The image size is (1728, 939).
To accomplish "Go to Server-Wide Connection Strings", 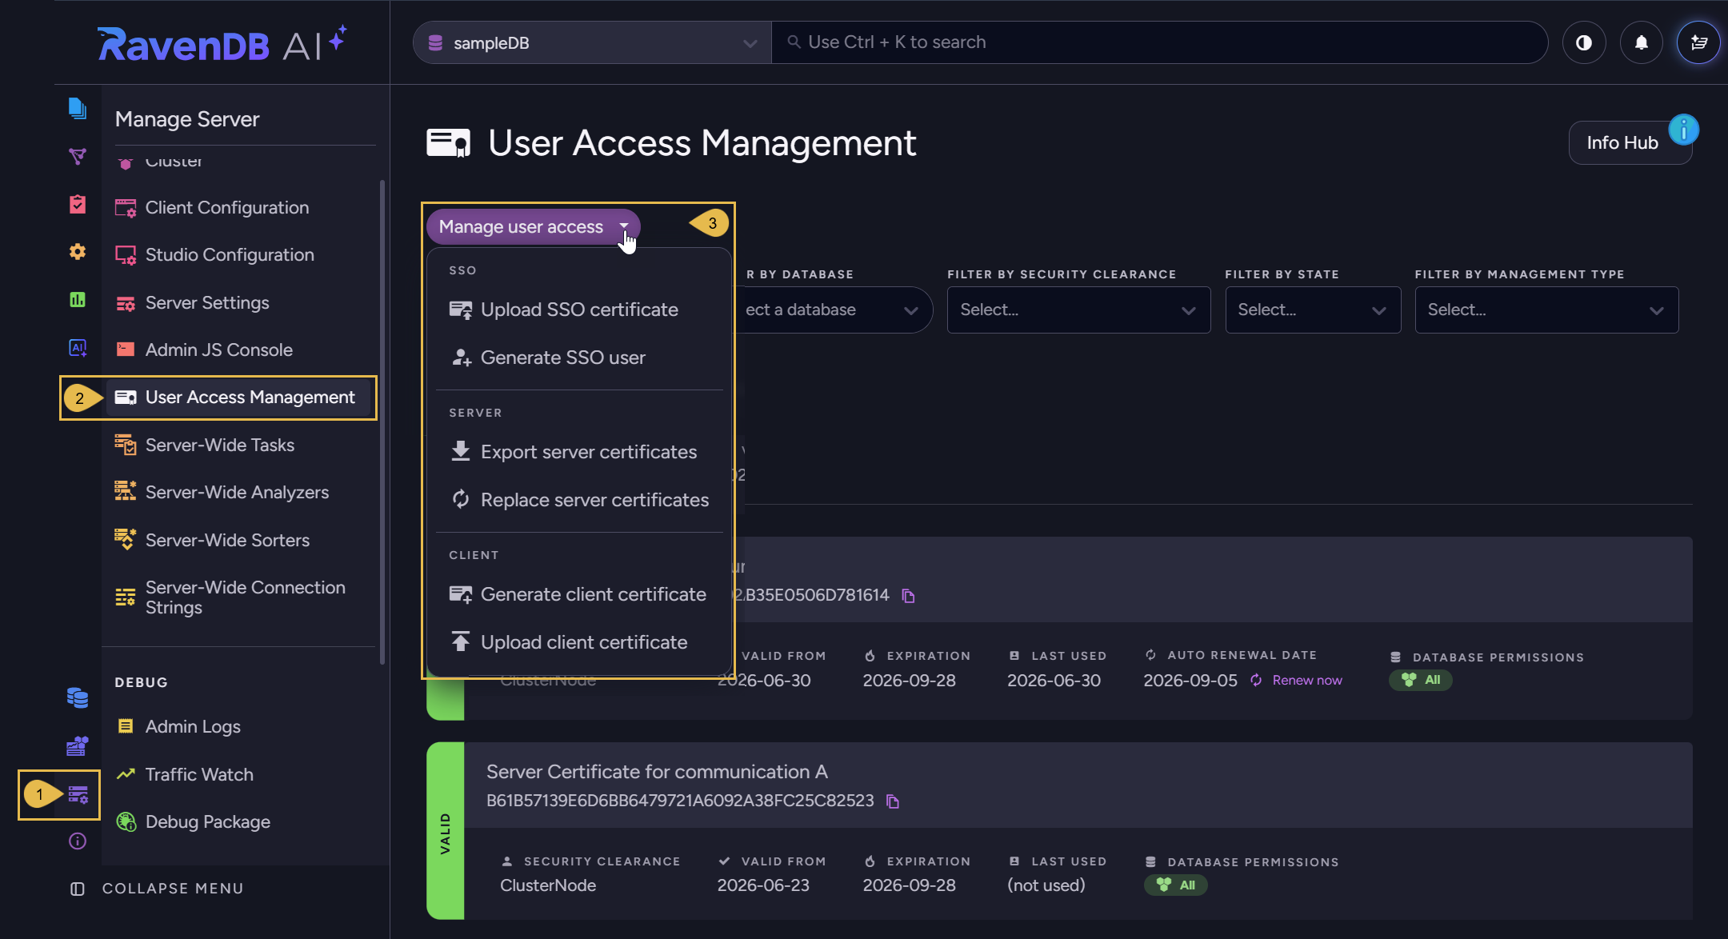I will [240, 597].
